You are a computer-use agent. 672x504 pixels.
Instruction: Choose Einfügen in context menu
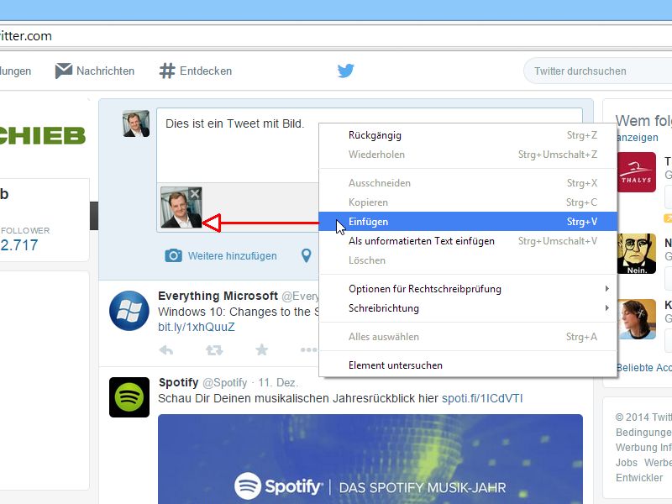tap(468, 222)
